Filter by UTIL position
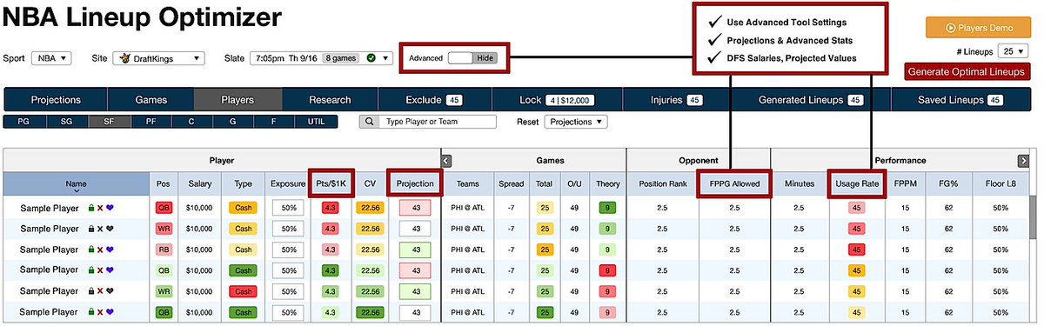The height and width of the screenshot is (326, 1044). coord(316,122)
